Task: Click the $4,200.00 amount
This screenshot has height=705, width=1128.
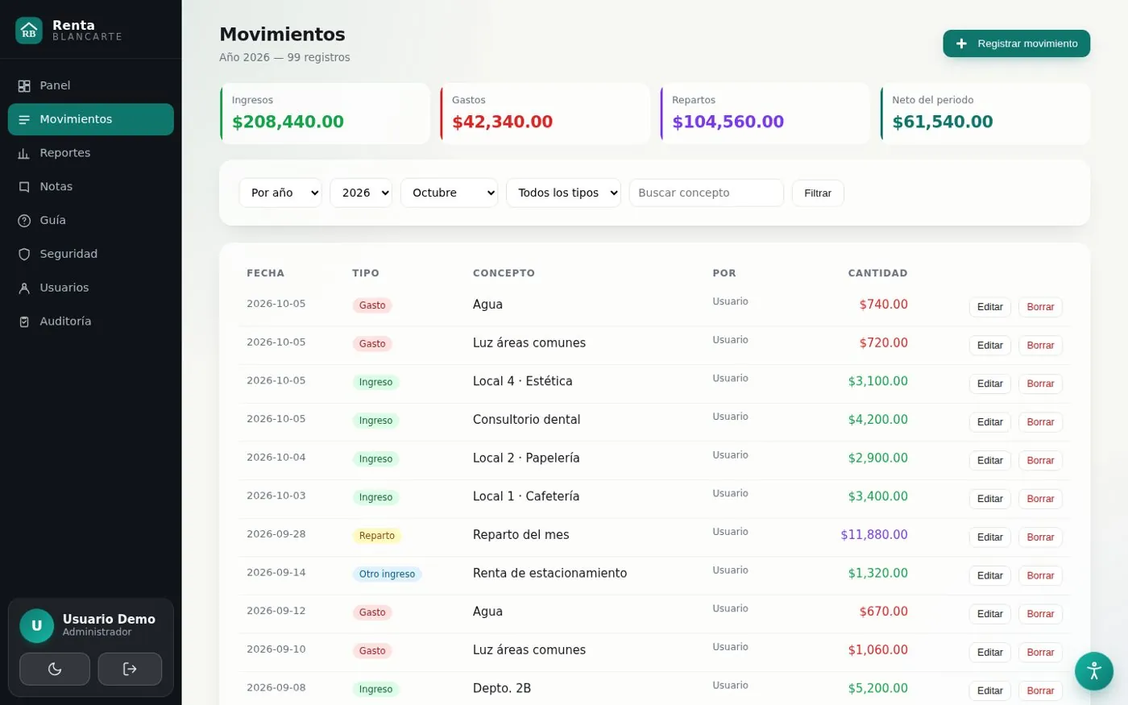Action: 877,420
